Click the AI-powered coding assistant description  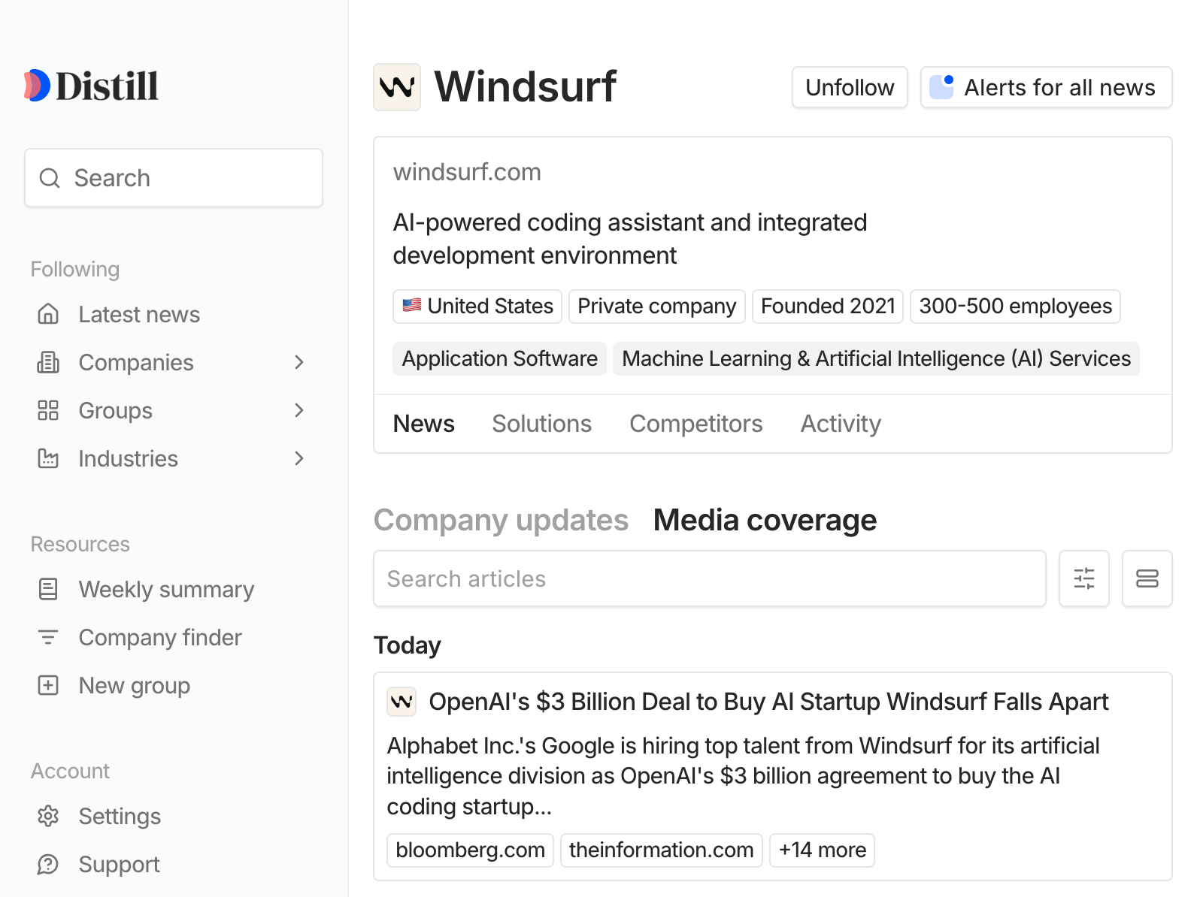630,239
